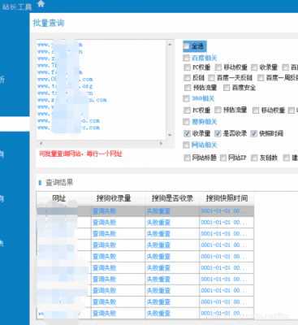The image size is (298, 325).
Task: Check 移动权重 under 百度相关
Action: [218, 67]
